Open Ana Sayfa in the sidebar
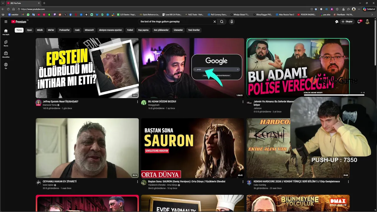Image resolution: width=377 pixels, height=212 pixels. click(6, 32)
